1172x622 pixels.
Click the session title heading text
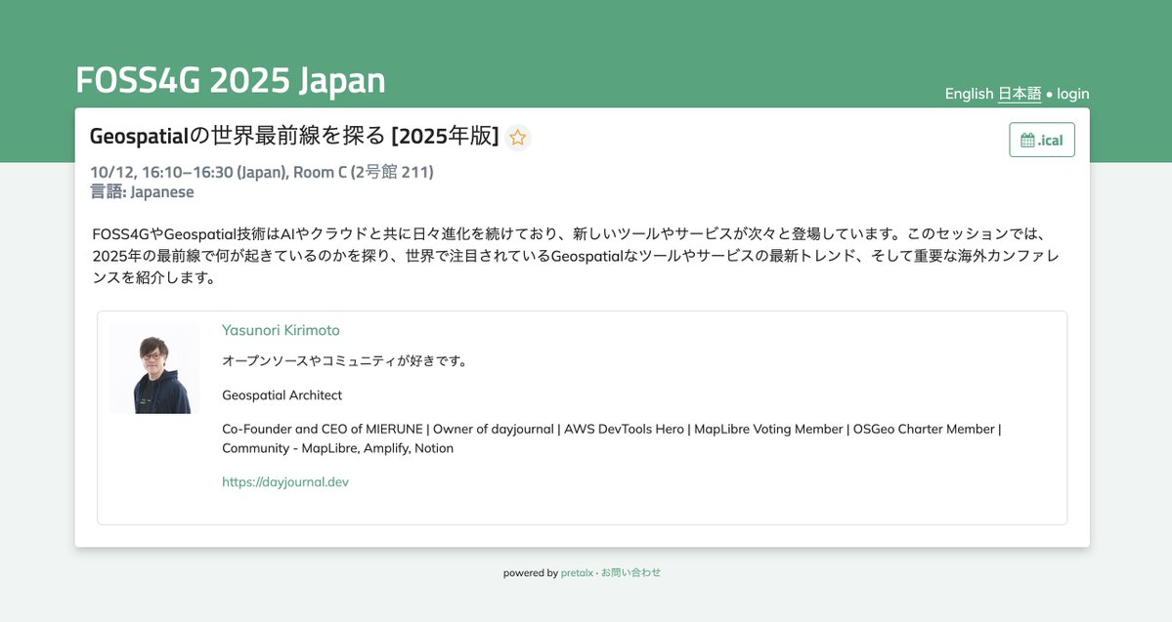coord(294,136)
